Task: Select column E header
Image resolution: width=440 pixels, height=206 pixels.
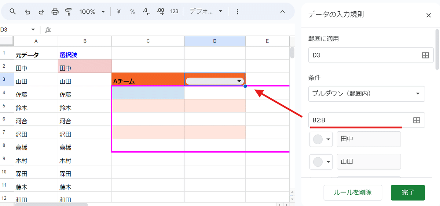Action: 267,41
